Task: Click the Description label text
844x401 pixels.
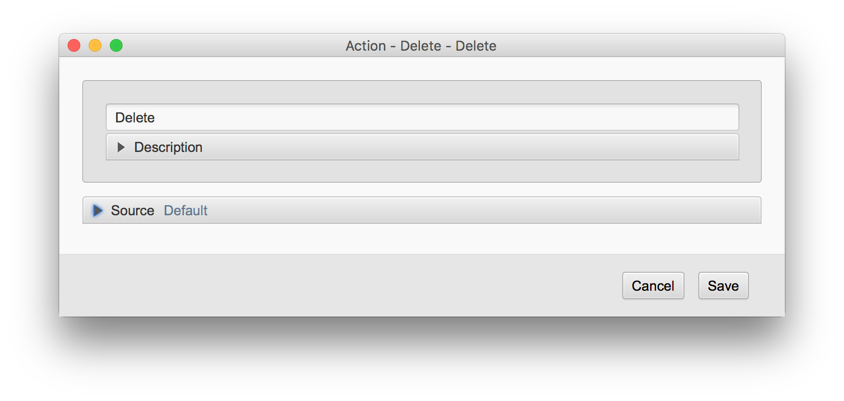Action: click(168, 147)
